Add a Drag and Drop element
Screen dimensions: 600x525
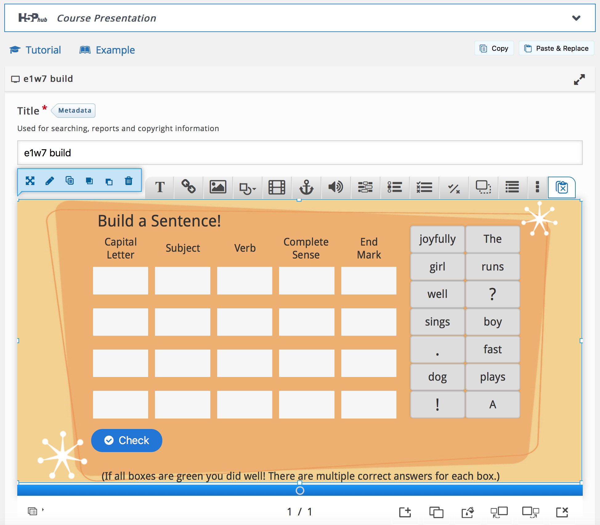pyautogui.click(x=484, y=187)
